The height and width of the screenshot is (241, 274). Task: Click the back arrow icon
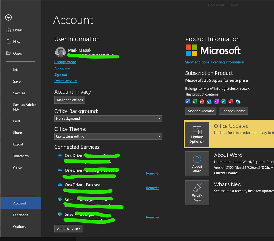[9, 17]
